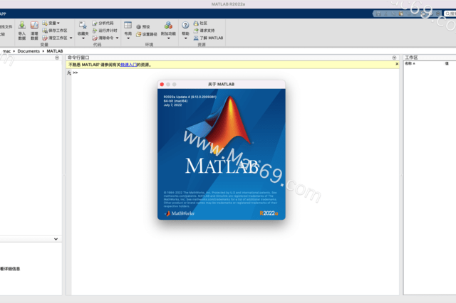Click Run and Time (运行并计时)
This screenshot has height=303, width=456.
pyautogui.click(x=105, y=31)
